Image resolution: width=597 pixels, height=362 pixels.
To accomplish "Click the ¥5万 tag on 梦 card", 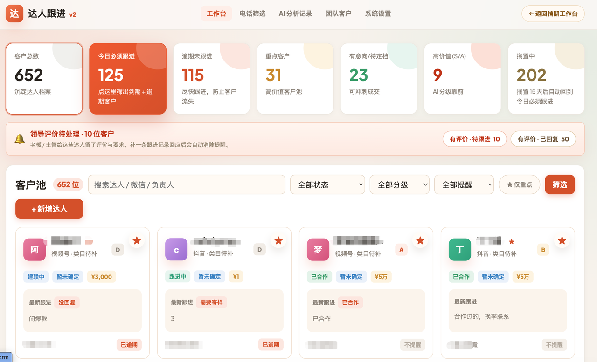I will pos(381,276).
